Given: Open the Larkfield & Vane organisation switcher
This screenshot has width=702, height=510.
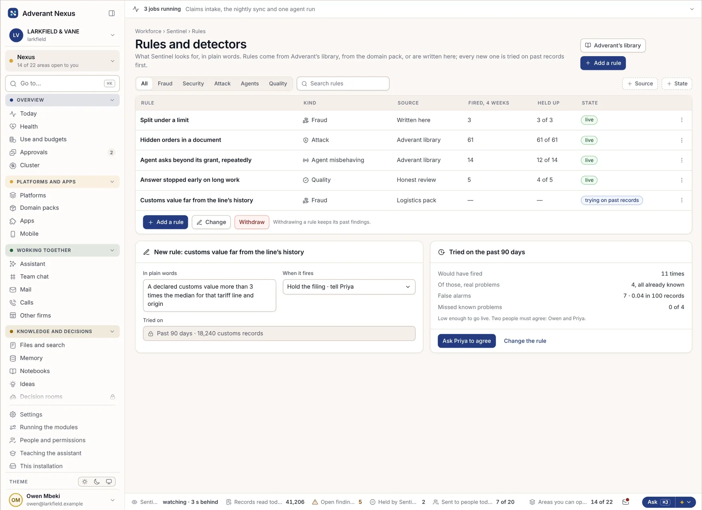Looking at the screenshot, I should click(x=62, y=35).
